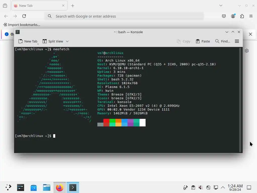Select the New Tab tab in Firefox

[x=39, y=6]
